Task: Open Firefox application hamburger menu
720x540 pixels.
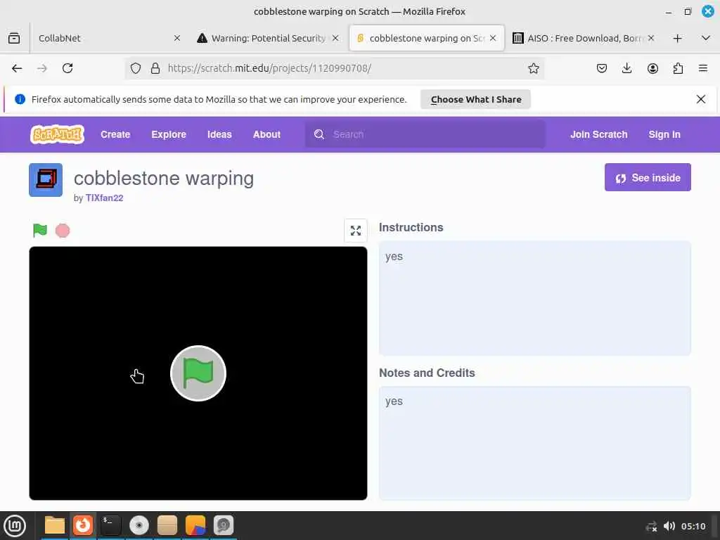Action: 703,68
